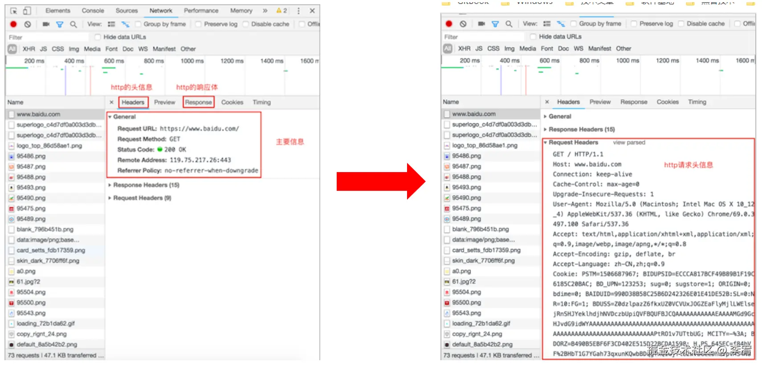Check Hide data URLs in right panel
Screen dimensions: 762x366
(x=534, y=36)
